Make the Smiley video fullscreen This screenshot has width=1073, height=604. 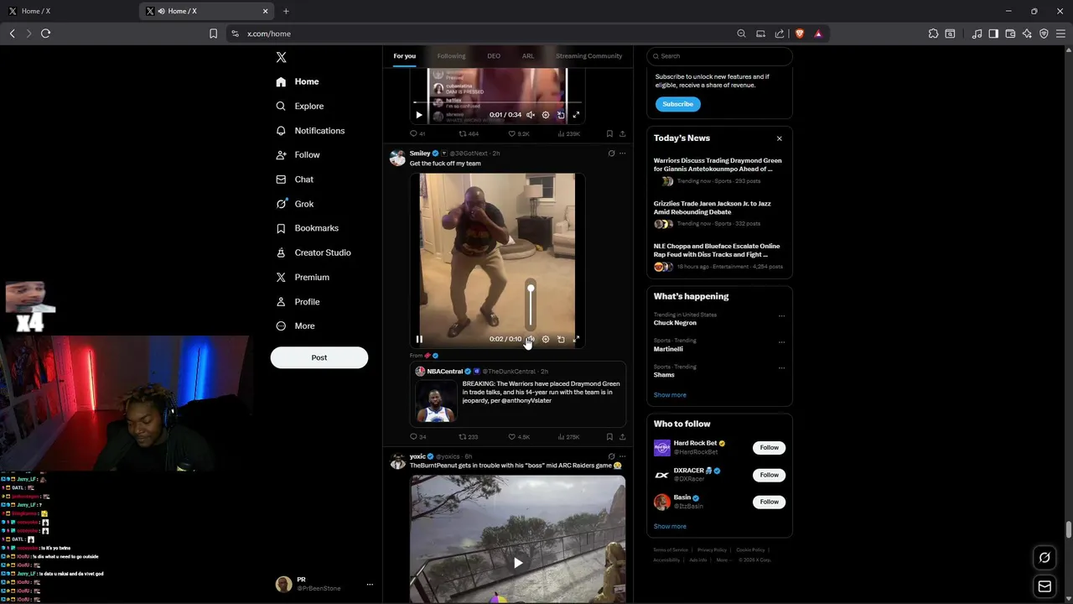(576, 339)
